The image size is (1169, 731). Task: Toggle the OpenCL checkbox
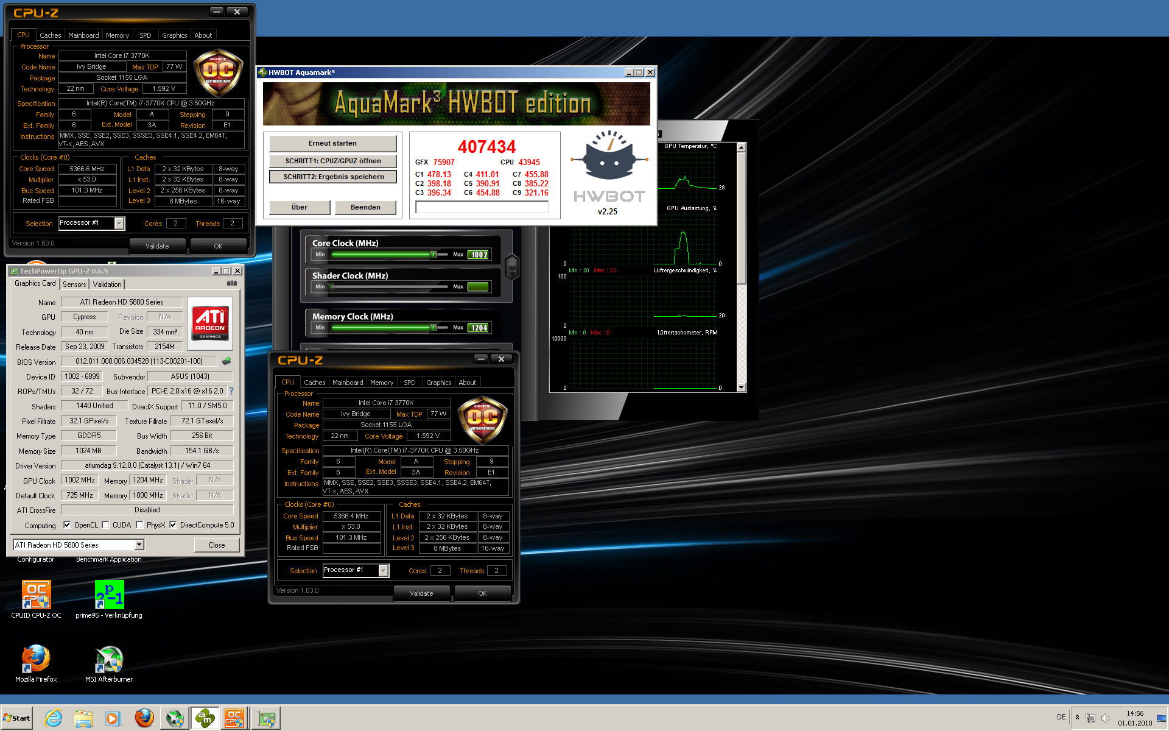(x=67, y=525)
